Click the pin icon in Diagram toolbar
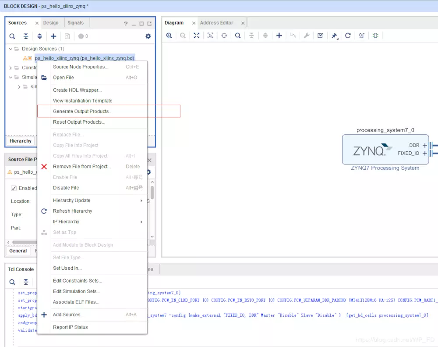The height and width of the screenshot is (347, 438). click(x=334, y=36)
